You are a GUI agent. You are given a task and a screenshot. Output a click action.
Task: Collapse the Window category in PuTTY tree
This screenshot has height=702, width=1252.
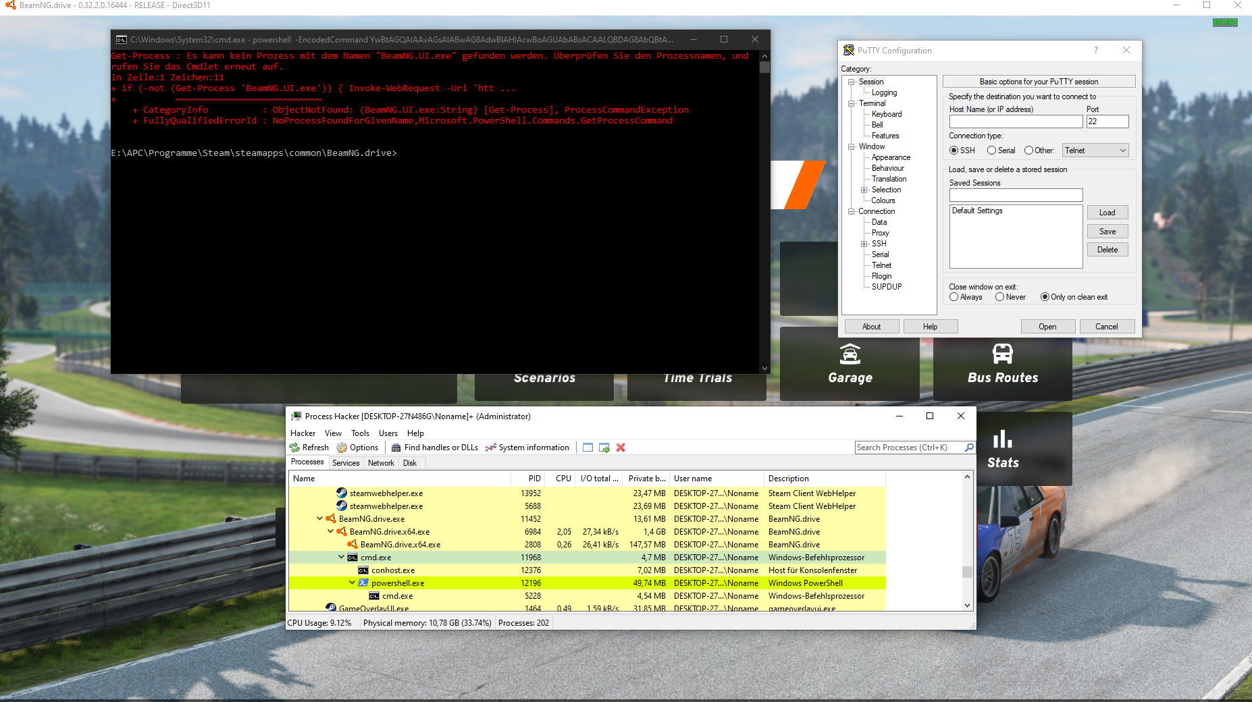pos(852,146)
